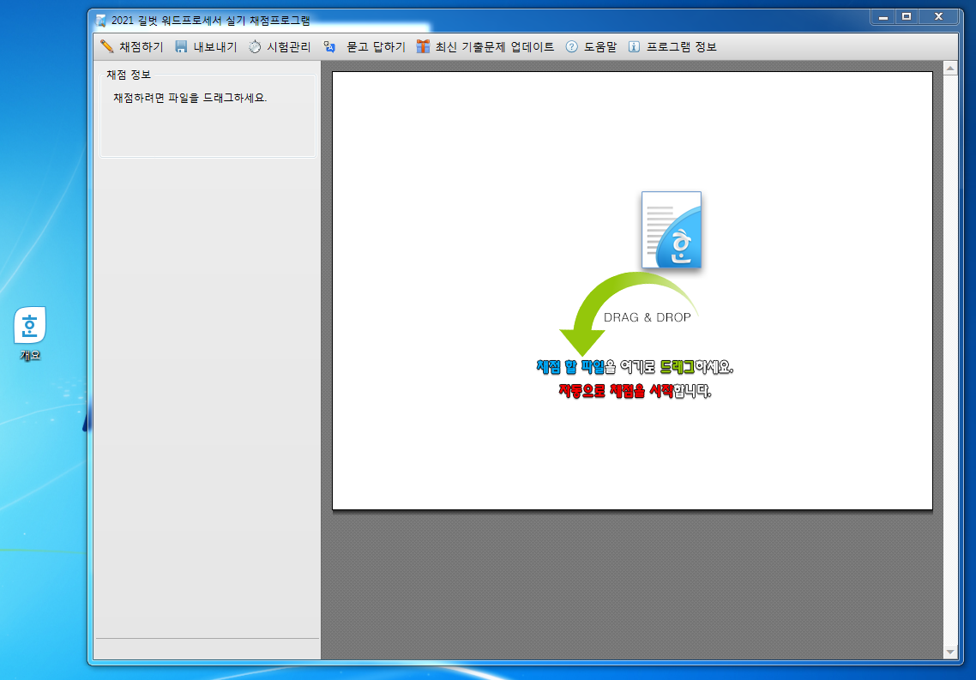Select the 개요 Hangul file on the desktop
Screen dimensions: 976x680
click(x=30, y=326)
